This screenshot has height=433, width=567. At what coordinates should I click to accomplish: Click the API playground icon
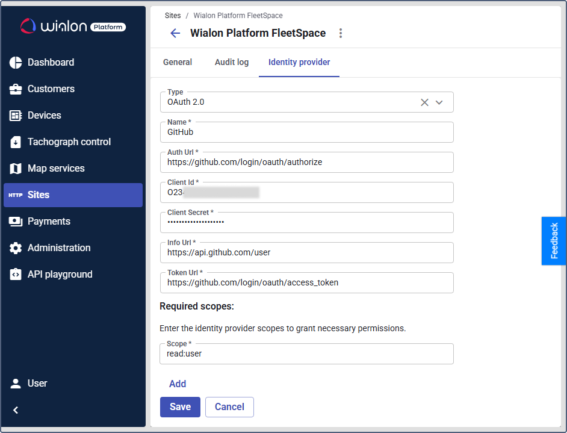pos(16,275)
